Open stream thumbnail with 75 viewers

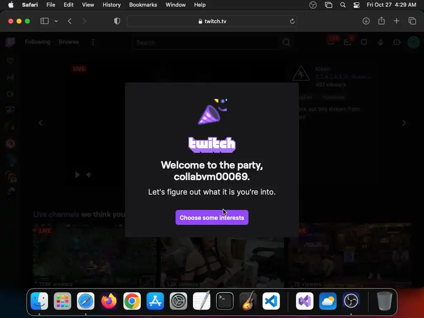pos(350,255)
